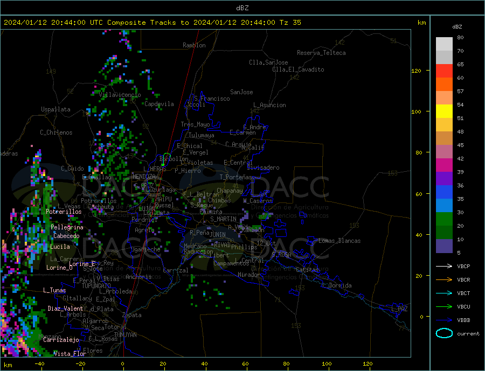Click the white VBCP arrow legend icon
The image size is (485, 371).
[x=444, y=266]
